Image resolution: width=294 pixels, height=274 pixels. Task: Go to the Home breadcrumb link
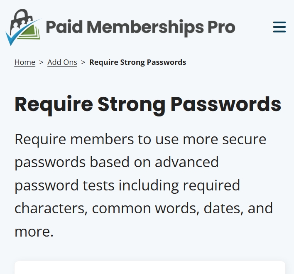click(25, 62)
